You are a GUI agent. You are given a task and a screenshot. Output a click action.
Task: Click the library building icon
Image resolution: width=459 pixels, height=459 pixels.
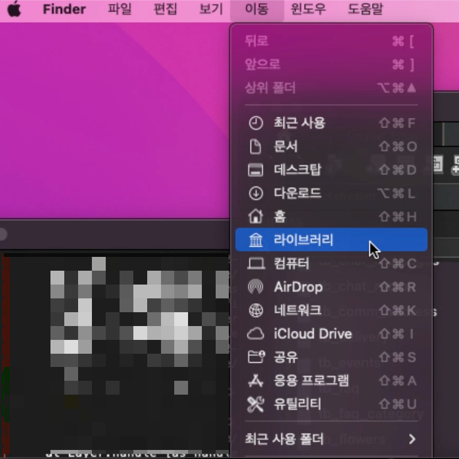click(256, 240)
